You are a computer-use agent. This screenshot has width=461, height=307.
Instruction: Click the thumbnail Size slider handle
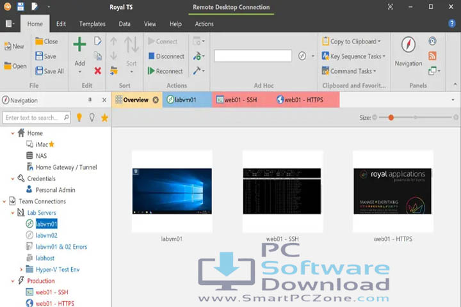391,118
